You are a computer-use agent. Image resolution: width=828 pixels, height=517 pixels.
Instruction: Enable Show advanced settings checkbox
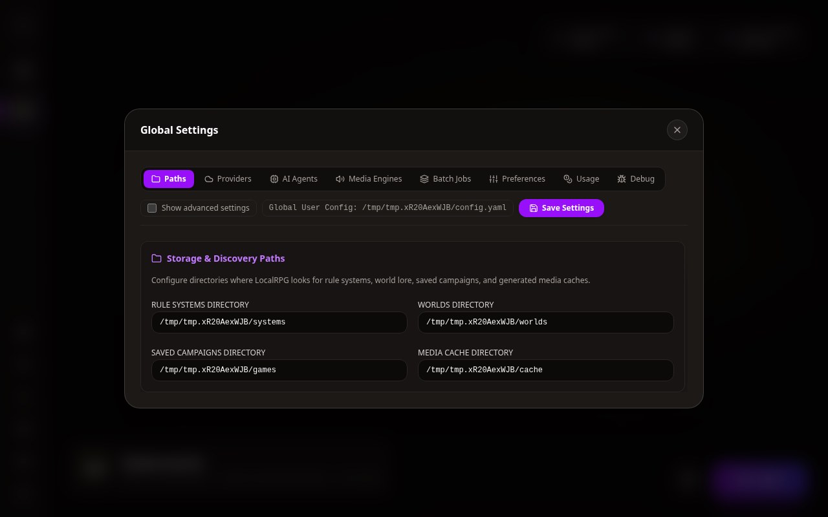(x=152, y=208)
